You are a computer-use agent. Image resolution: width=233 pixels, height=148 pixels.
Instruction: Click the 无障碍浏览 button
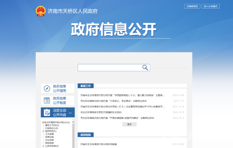click(192, 6)
